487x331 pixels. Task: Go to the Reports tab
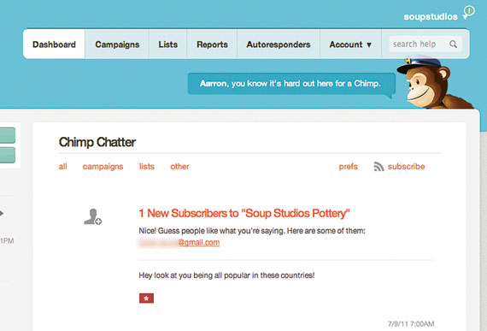212,44
